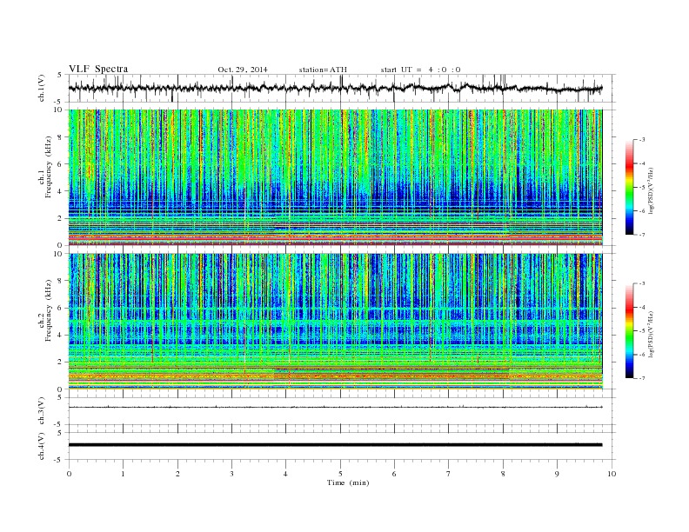Click the "-7" tick on the ch.2 color bar

pos(641,378)
